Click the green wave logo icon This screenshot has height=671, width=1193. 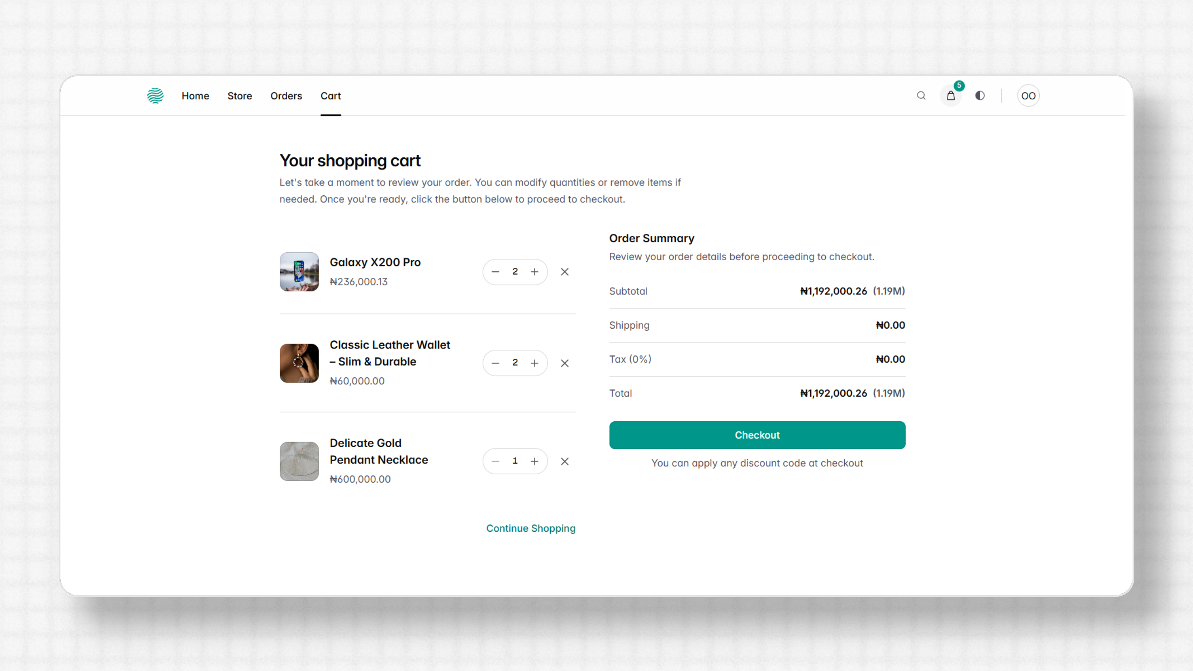pos(155,96)
